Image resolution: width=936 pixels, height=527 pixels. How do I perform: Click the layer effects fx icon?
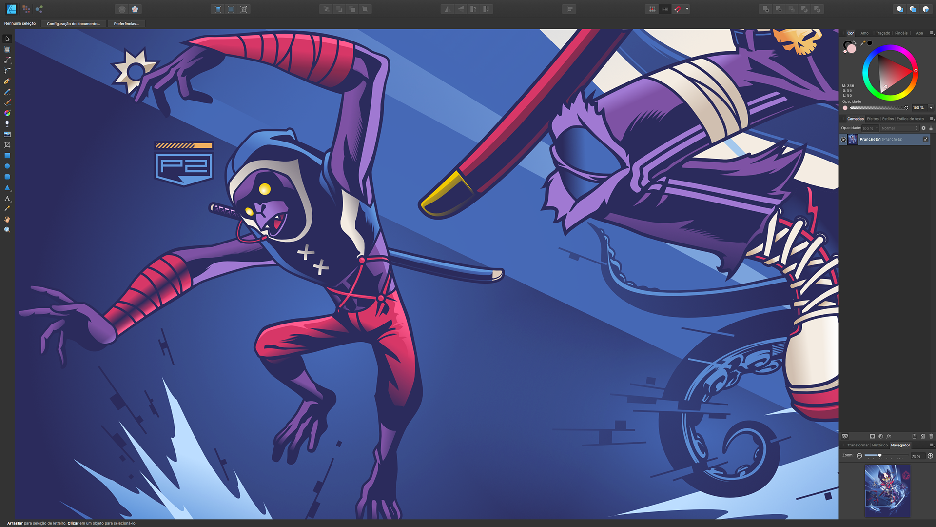(x=889, y=436)
